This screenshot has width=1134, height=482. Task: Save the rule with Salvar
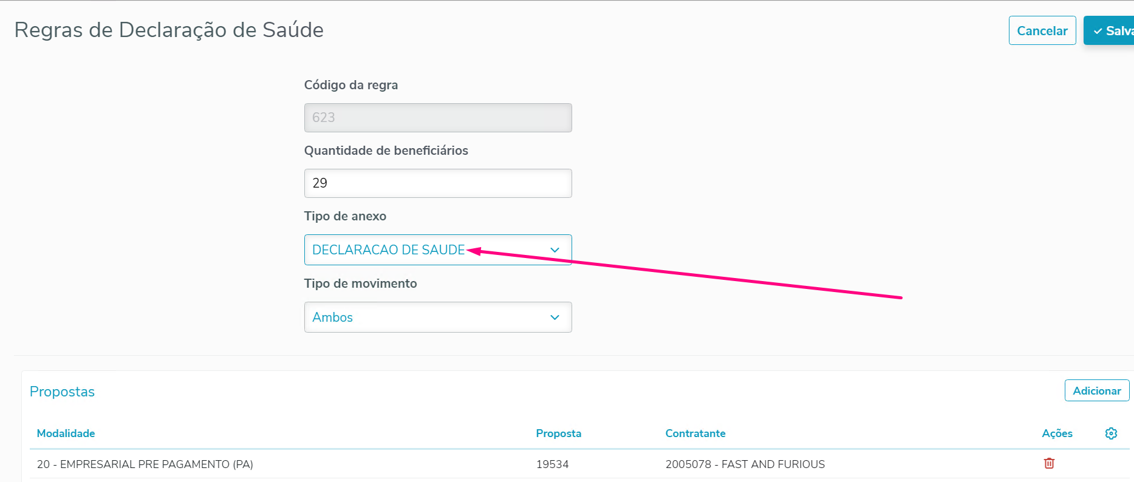tap(1109, 30)
